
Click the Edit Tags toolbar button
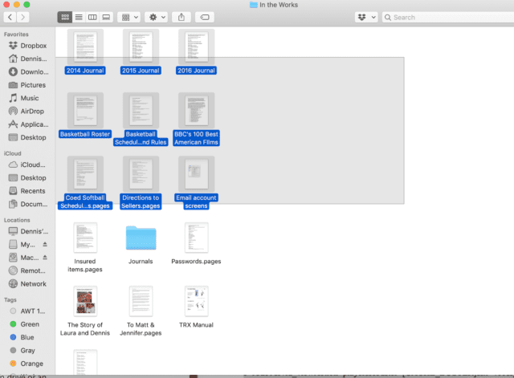[x=204, y=17]
